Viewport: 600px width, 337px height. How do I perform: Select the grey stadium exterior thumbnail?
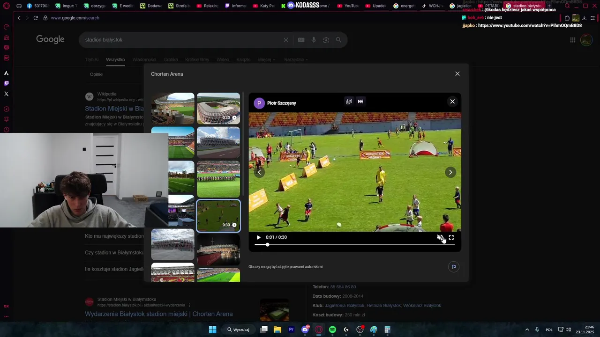pos(172,244)
